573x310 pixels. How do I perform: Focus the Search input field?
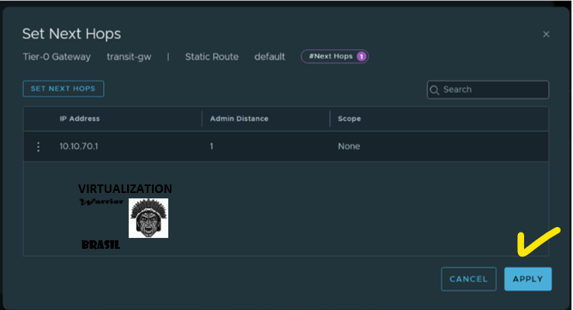click(492, 90)
